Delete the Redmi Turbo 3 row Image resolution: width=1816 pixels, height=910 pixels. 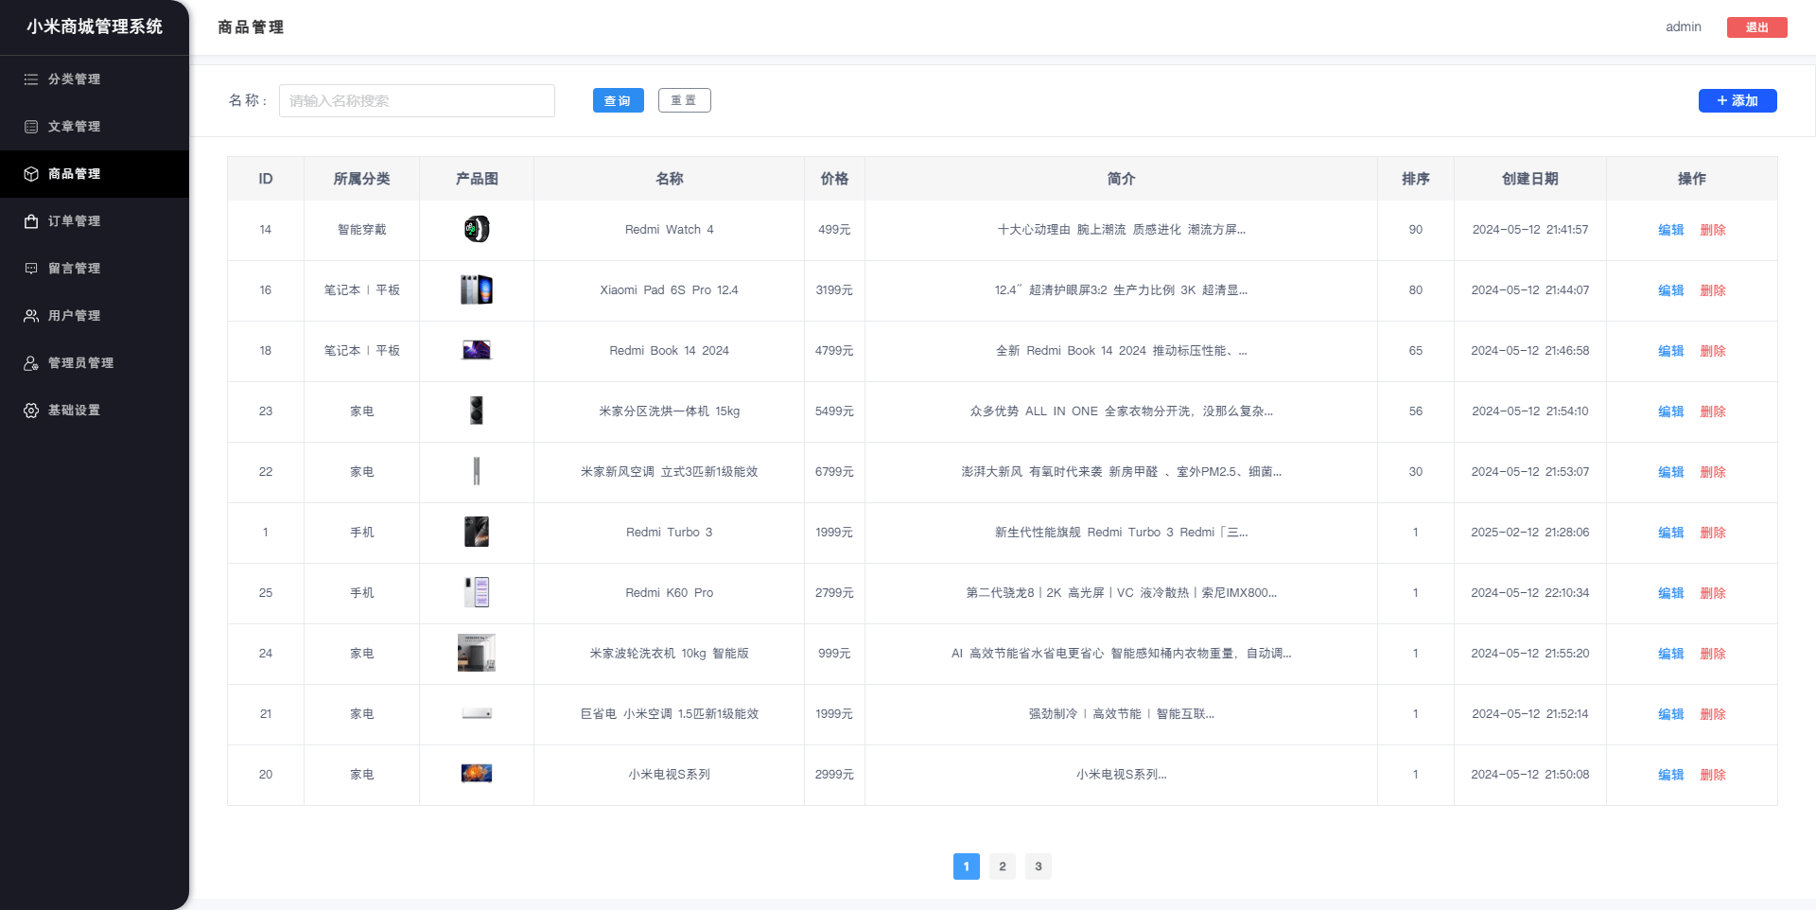(1713, 533)
